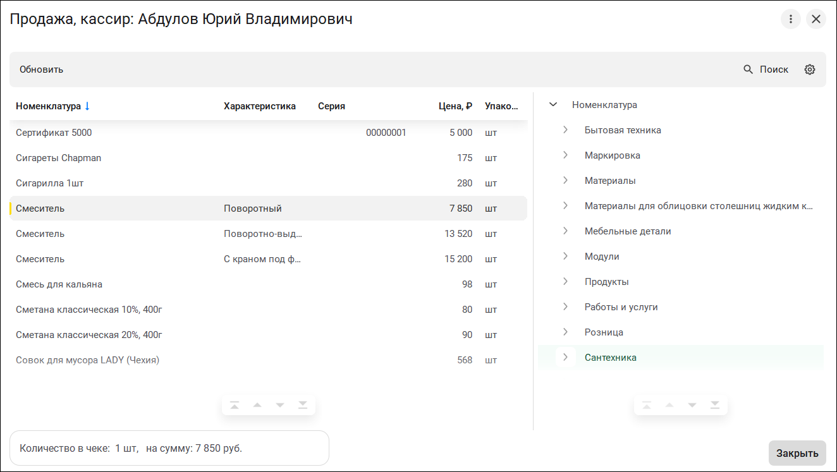Screen dimensions: 837x472
Task: Select the Розница category
Action: pos(604,332)
